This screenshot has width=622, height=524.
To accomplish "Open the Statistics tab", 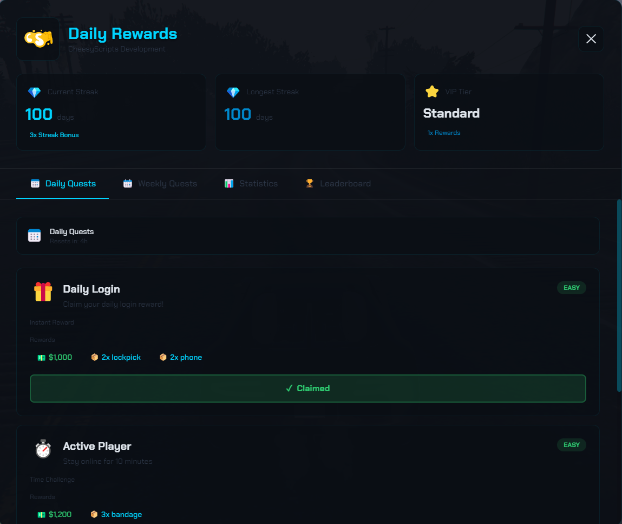I will (x=251, y=183).
